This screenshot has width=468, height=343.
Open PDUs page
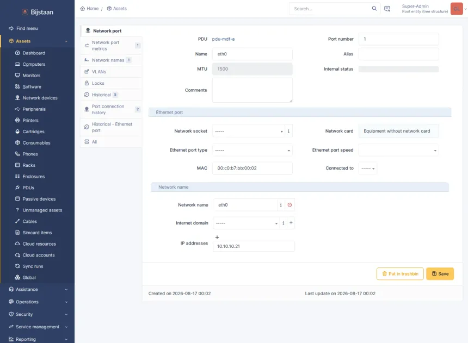tap(28, 188)
